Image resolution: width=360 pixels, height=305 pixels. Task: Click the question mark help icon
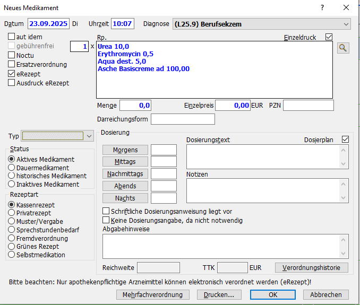(322, 7)
